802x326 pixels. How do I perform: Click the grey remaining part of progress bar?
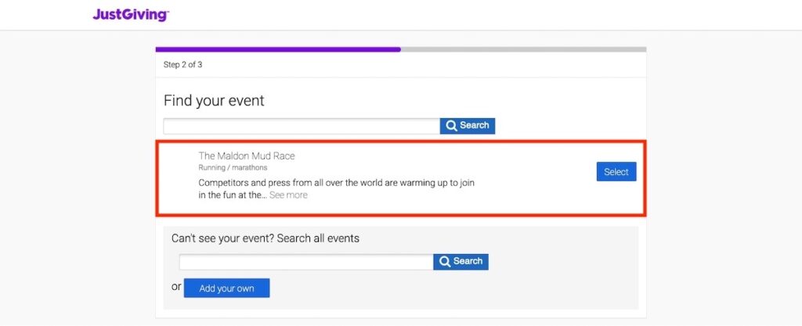(523, 49)
